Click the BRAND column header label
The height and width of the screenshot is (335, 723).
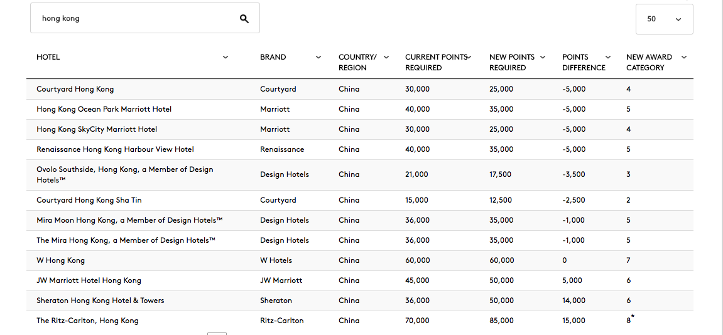pos(273,57)
